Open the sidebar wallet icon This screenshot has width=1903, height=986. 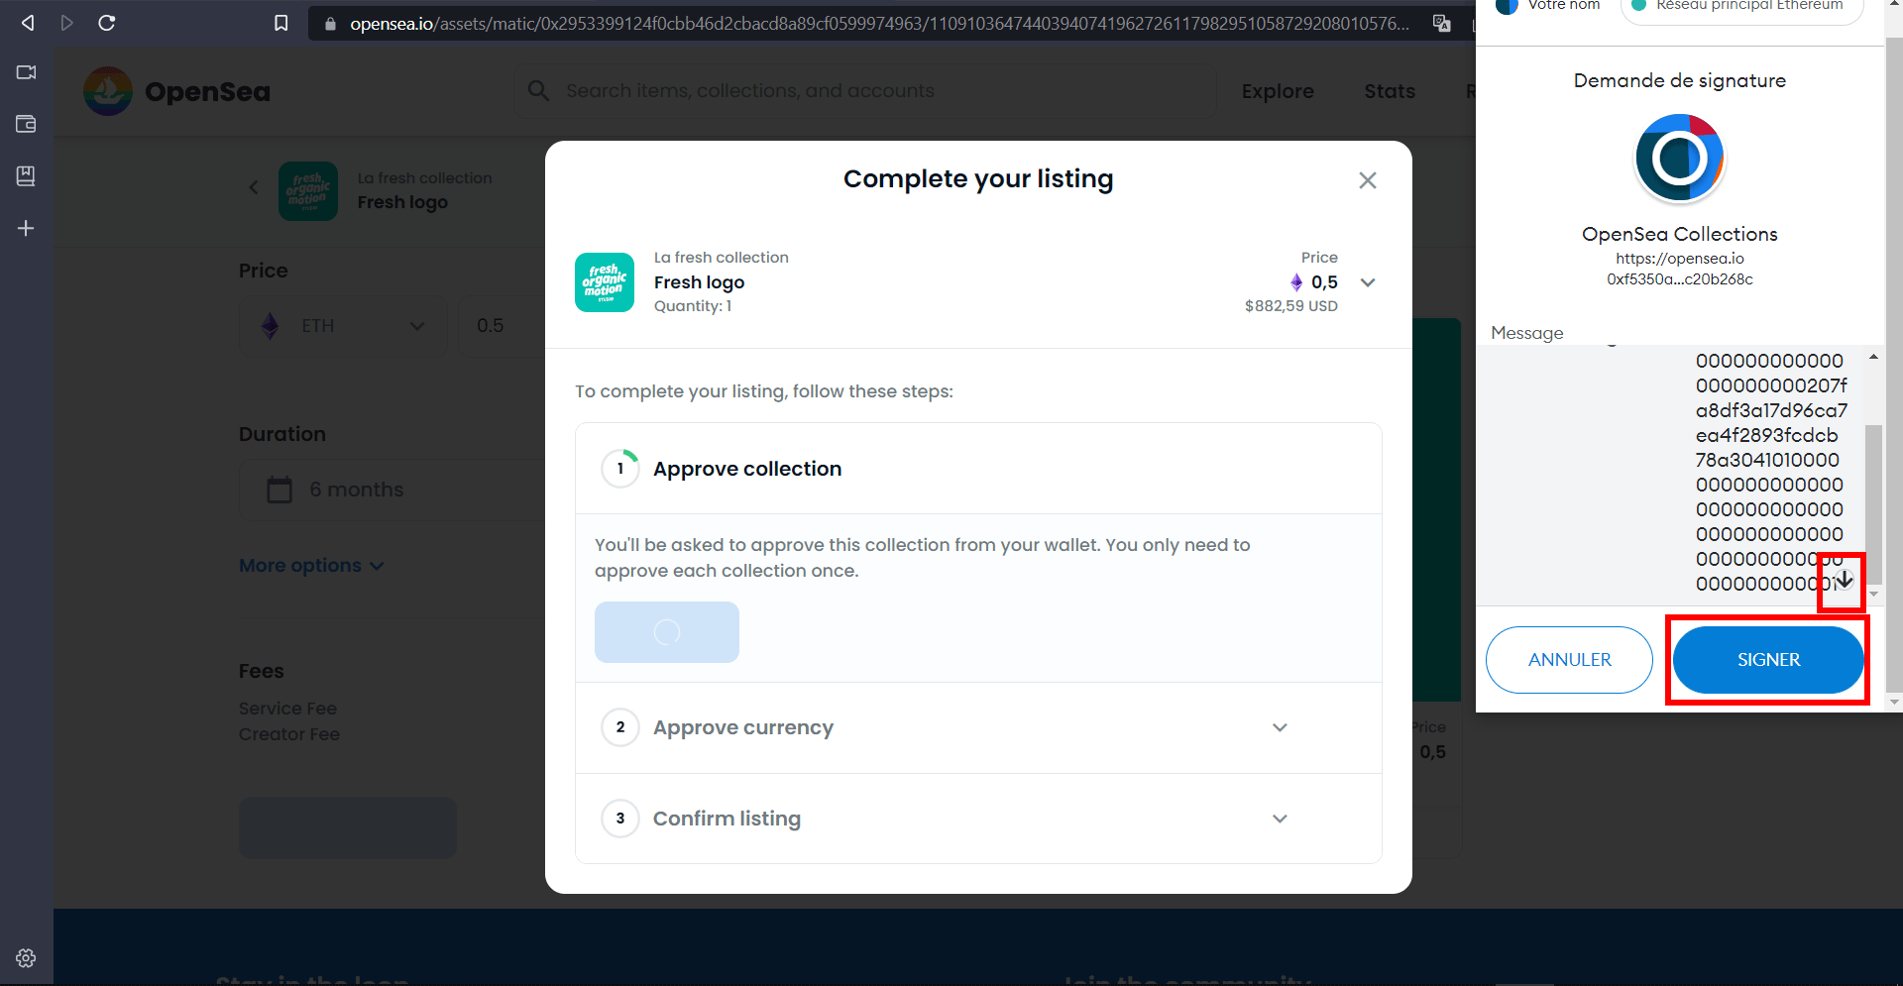point(26,124)
